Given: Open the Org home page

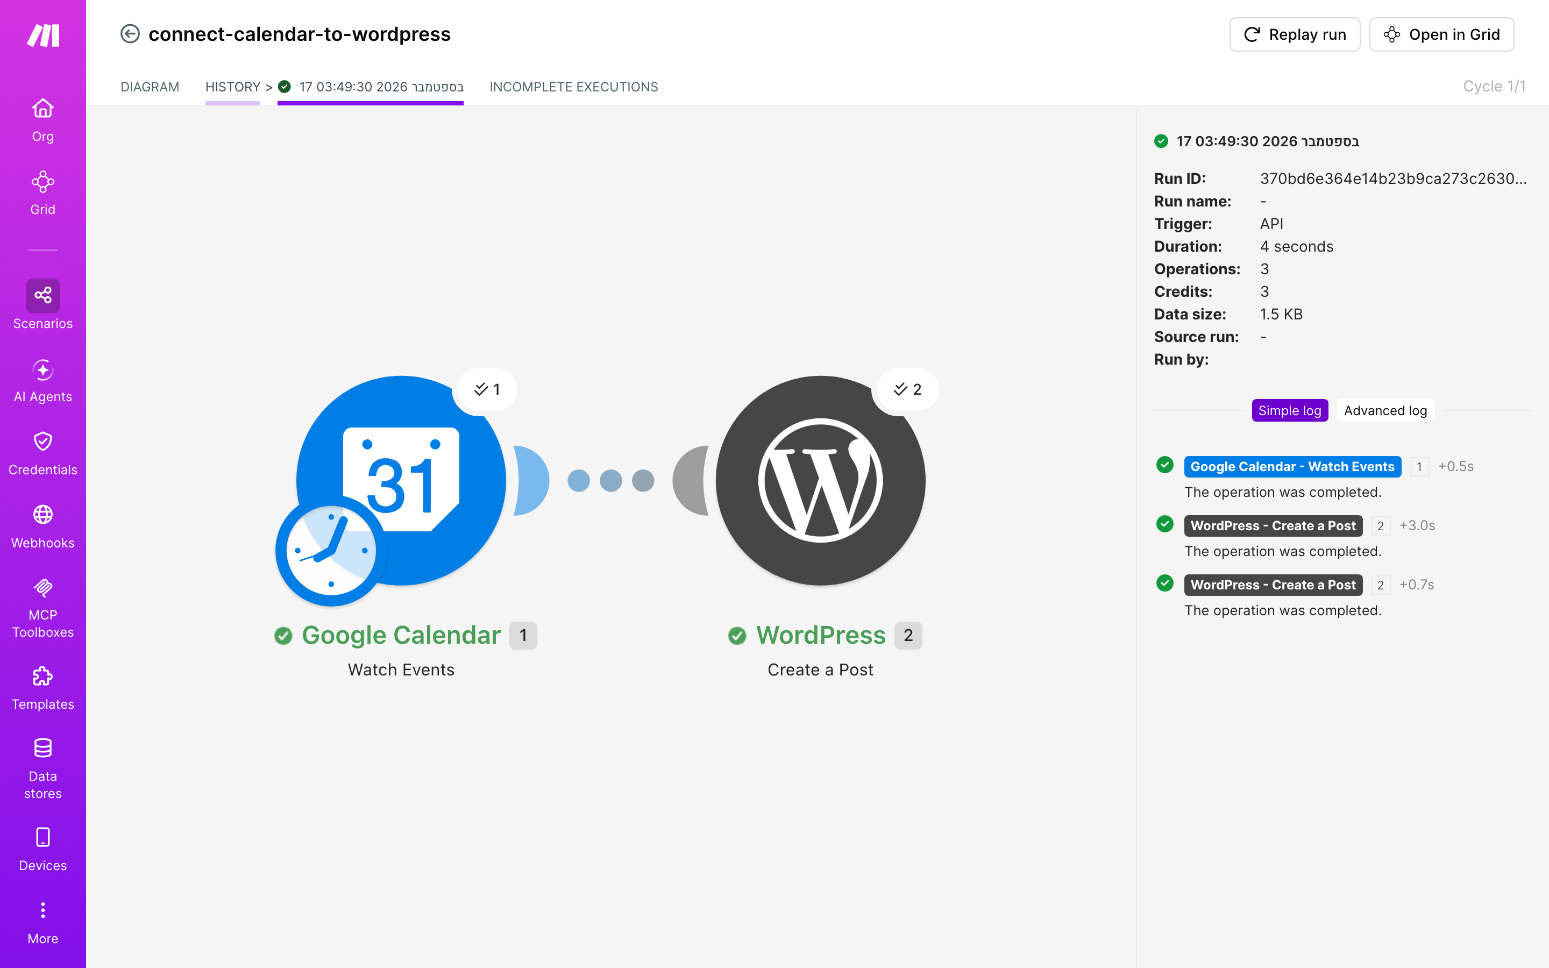Looking at the screenshot, I should [43, 120].
